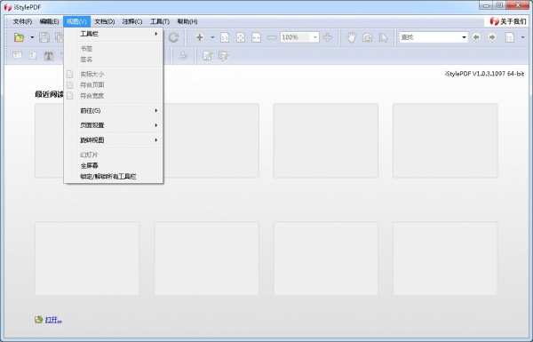Screen dimensions: 533x342
Task: Click the note comment bubble icon
Action: coord(18,55)
